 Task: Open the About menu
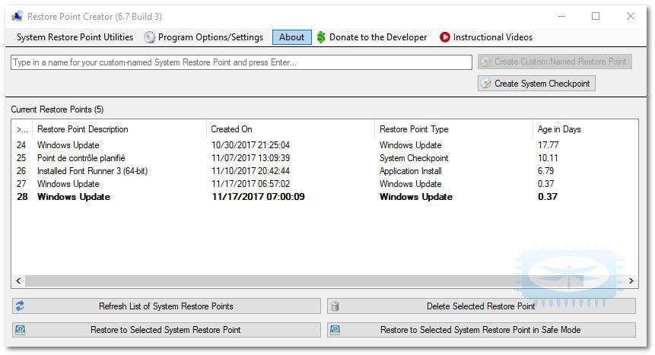point(291,37)
